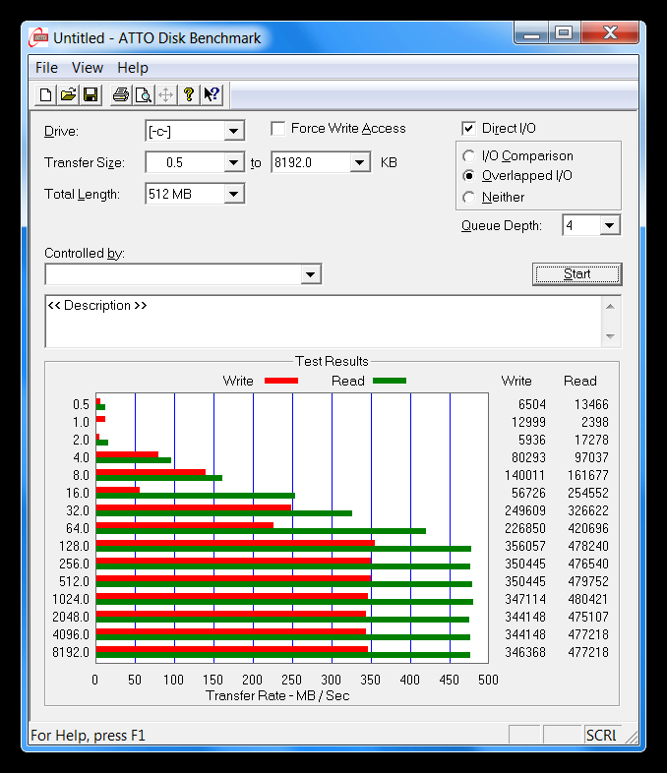This screenshot has height=773, width=667.
Task: Choose the Neither radio option
Action: coord(469,198)
